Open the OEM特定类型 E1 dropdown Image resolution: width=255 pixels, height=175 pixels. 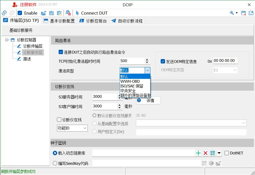(225, 70)
